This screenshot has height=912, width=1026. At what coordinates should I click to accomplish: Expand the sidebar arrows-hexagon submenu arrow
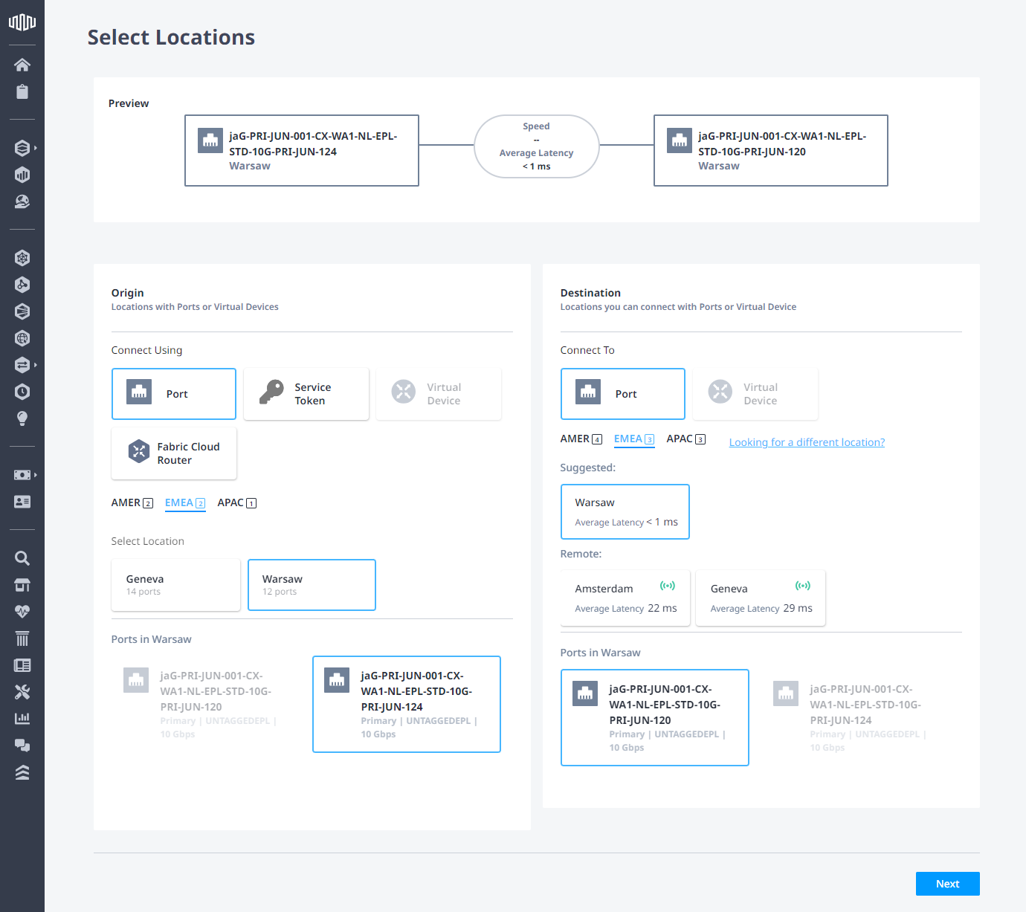pyautogui.click(x=35, y=365)
